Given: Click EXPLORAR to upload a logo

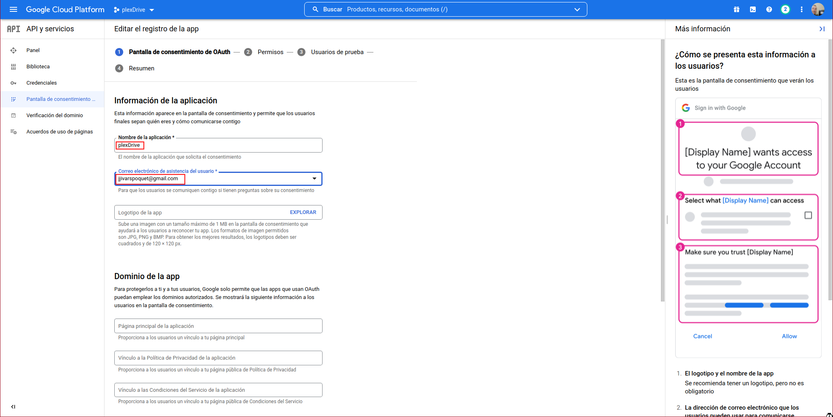Looking at the screenshot, I should [303, 212].
